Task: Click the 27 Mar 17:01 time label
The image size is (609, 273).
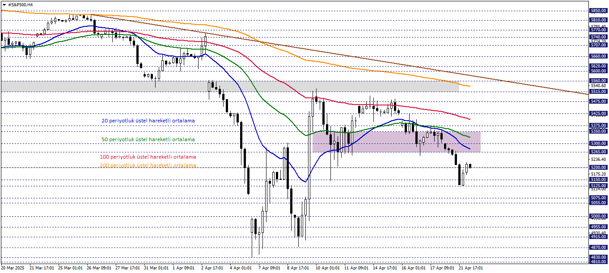Action: pos(128,269)
